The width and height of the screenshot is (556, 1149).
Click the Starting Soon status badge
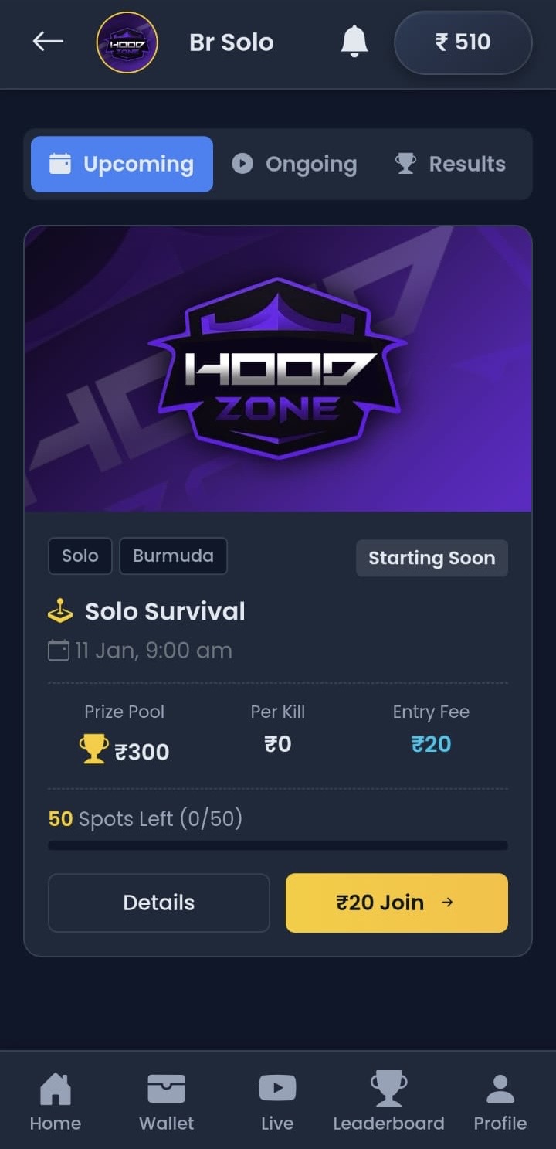(432, 558)
